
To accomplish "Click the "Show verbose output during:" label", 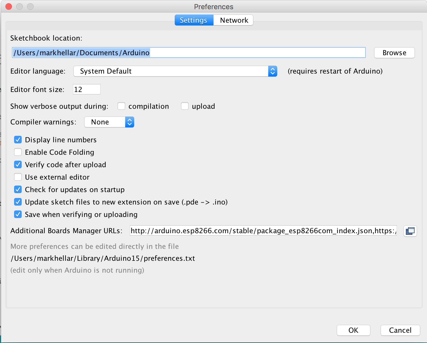I will [59, 106].
